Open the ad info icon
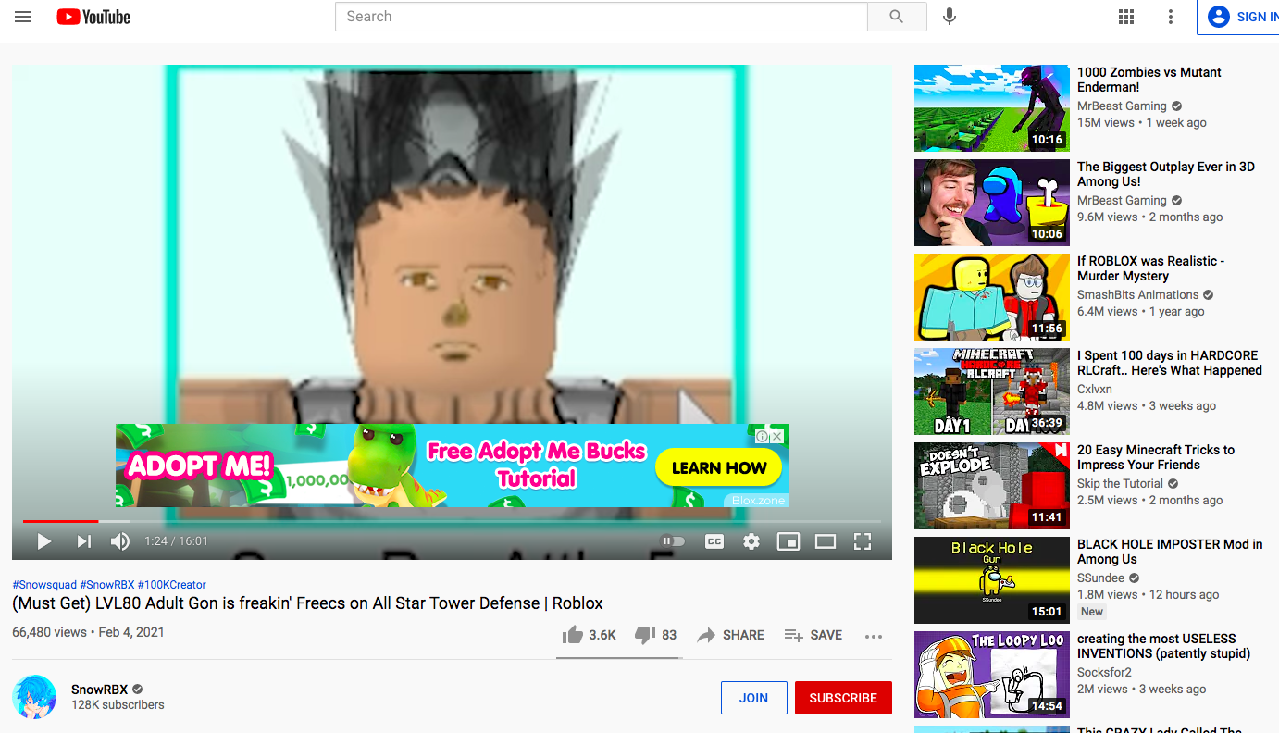The height and width of the screenshot is (733, 1279). click(x=762, y=436)
